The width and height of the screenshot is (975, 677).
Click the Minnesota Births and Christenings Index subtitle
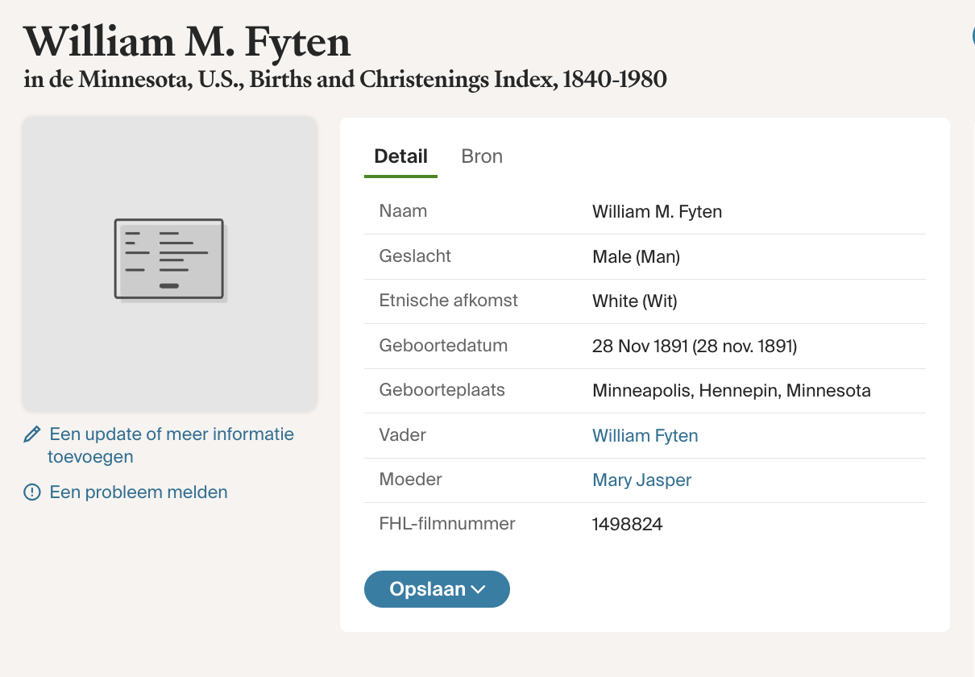(345, 80)
